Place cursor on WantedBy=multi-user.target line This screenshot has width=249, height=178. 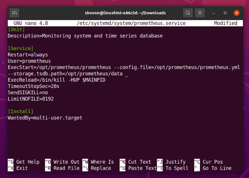tap(45, 118)
